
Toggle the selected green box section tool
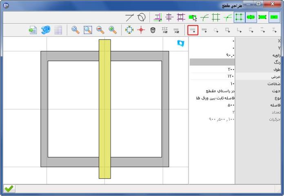click(240, 18)
